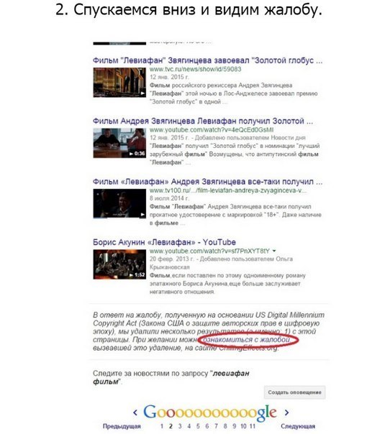The width and height of the screenshot is (372, 434).
Task: Open the 'Фильм Андрея Звягинцева Левиафан получил Золотой' title
Action: [203, 121]
